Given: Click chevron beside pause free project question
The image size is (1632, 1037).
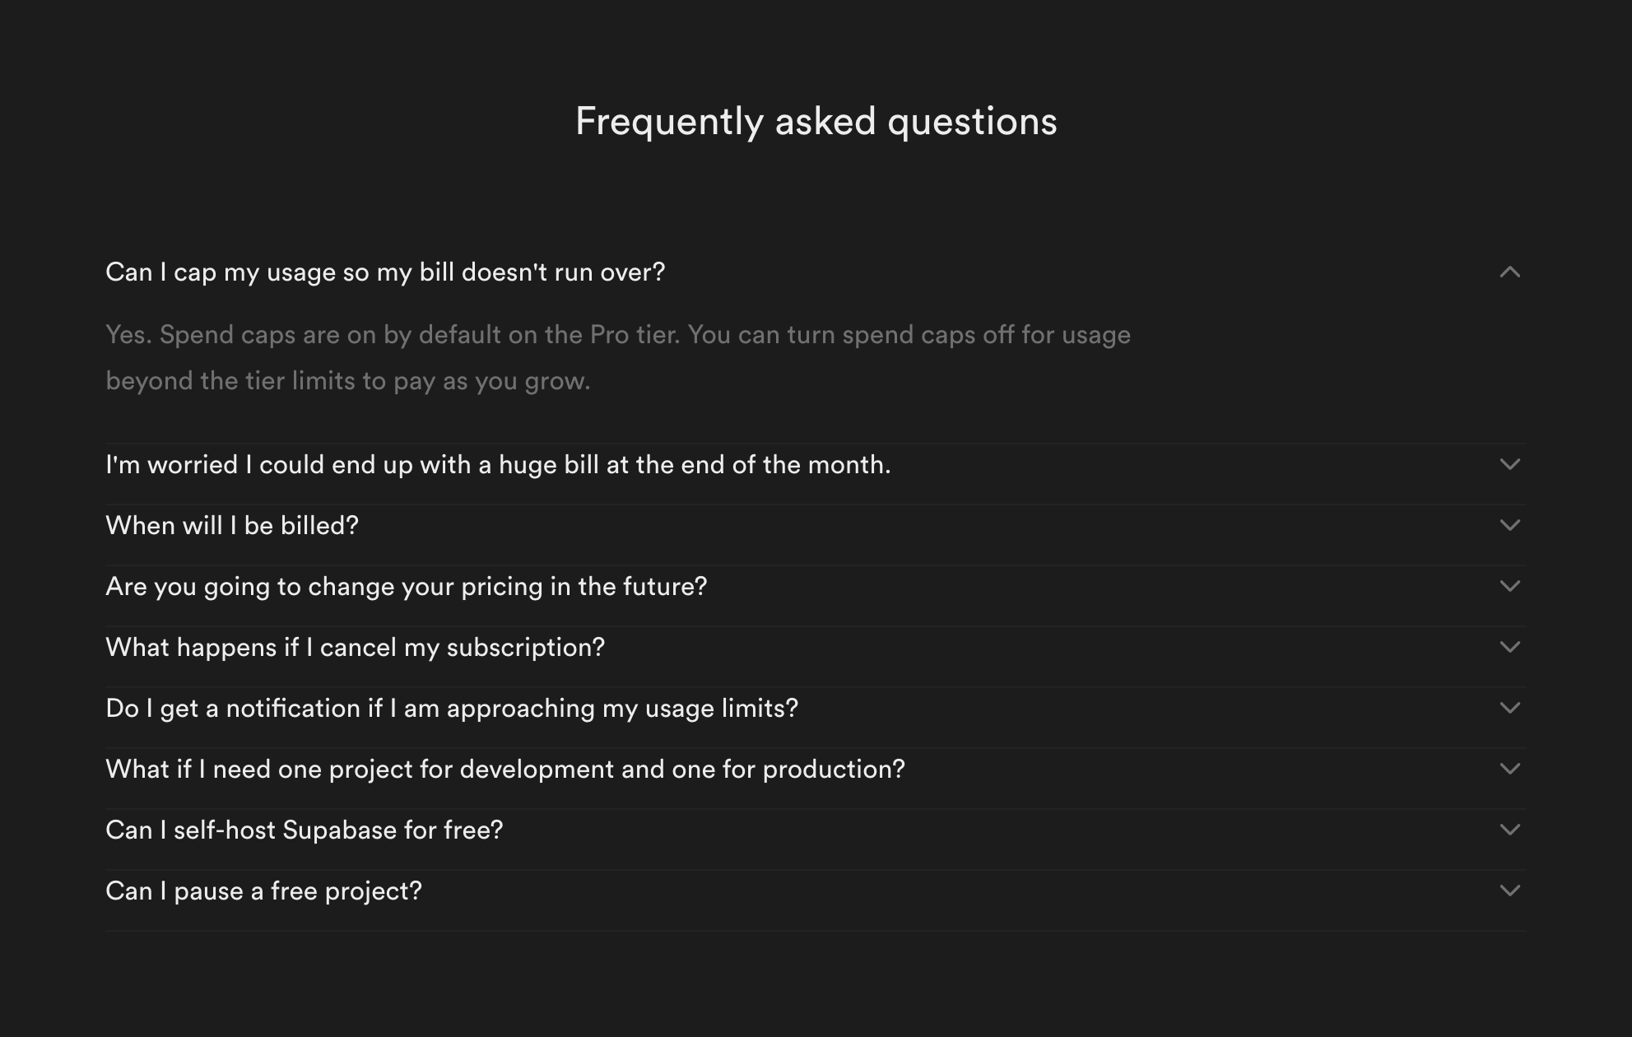Looking at the screenshot, I should point(1509,891).
